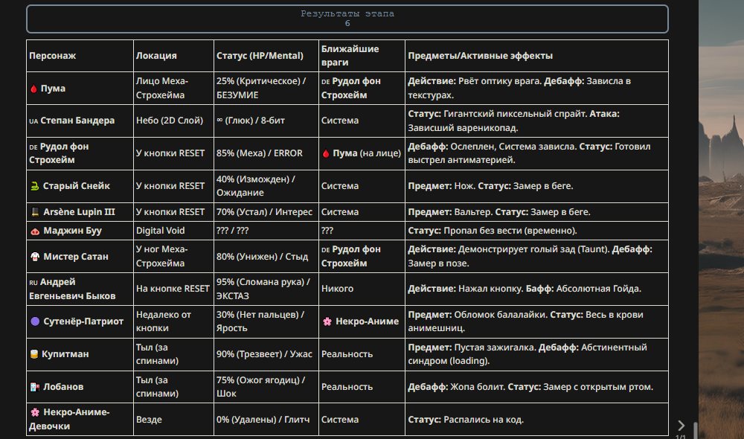Select the '90% (Трезвеет) / Ужас' cell
Image resolution: width=744 pixels, height=439 pixels.
pyautogui.click(x=266, y=354)
